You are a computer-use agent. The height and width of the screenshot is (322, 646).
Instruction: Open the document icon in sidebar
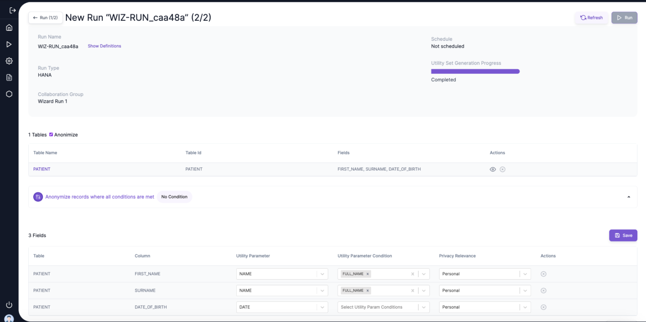(x=9, y=77)
